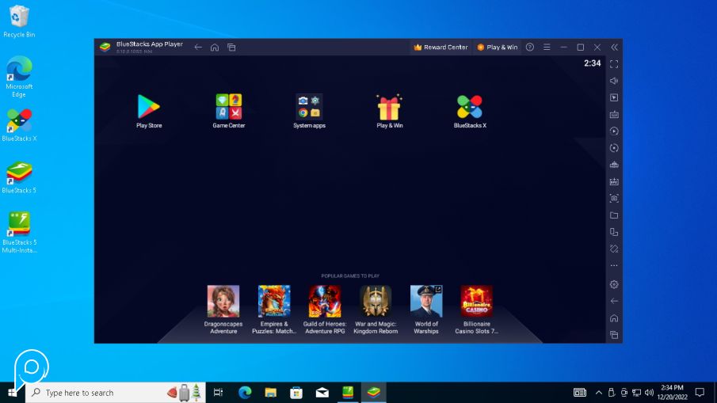Open BlueStacks X desktop shortcut
Viewport: 717px width, 403px height.
(x=19, y=125)
